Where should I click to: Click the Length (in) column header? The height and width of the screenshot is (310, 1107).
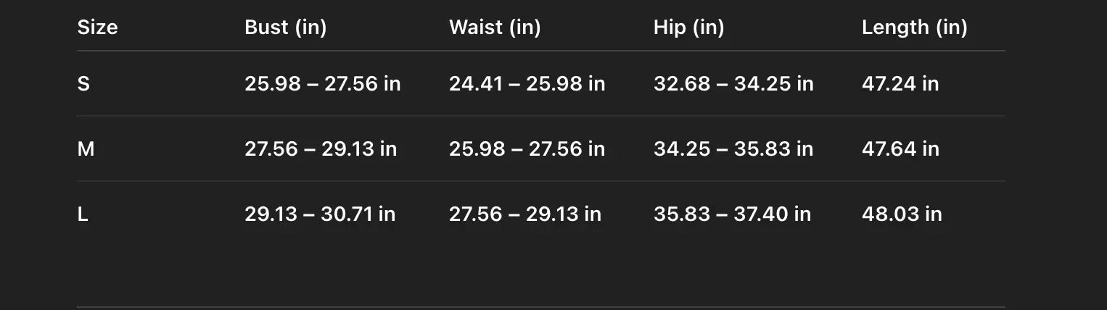(x=914, y=28)
